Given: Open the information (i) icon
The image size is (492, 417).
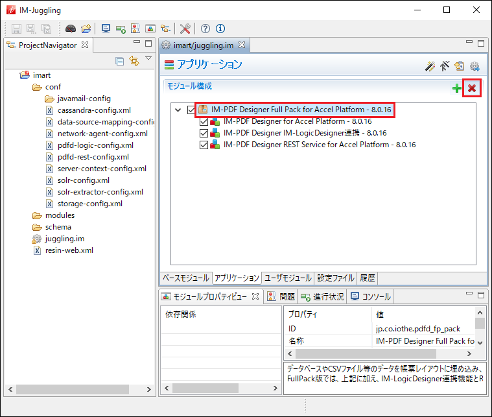Looking at the screenshot, I should [220, 29].
